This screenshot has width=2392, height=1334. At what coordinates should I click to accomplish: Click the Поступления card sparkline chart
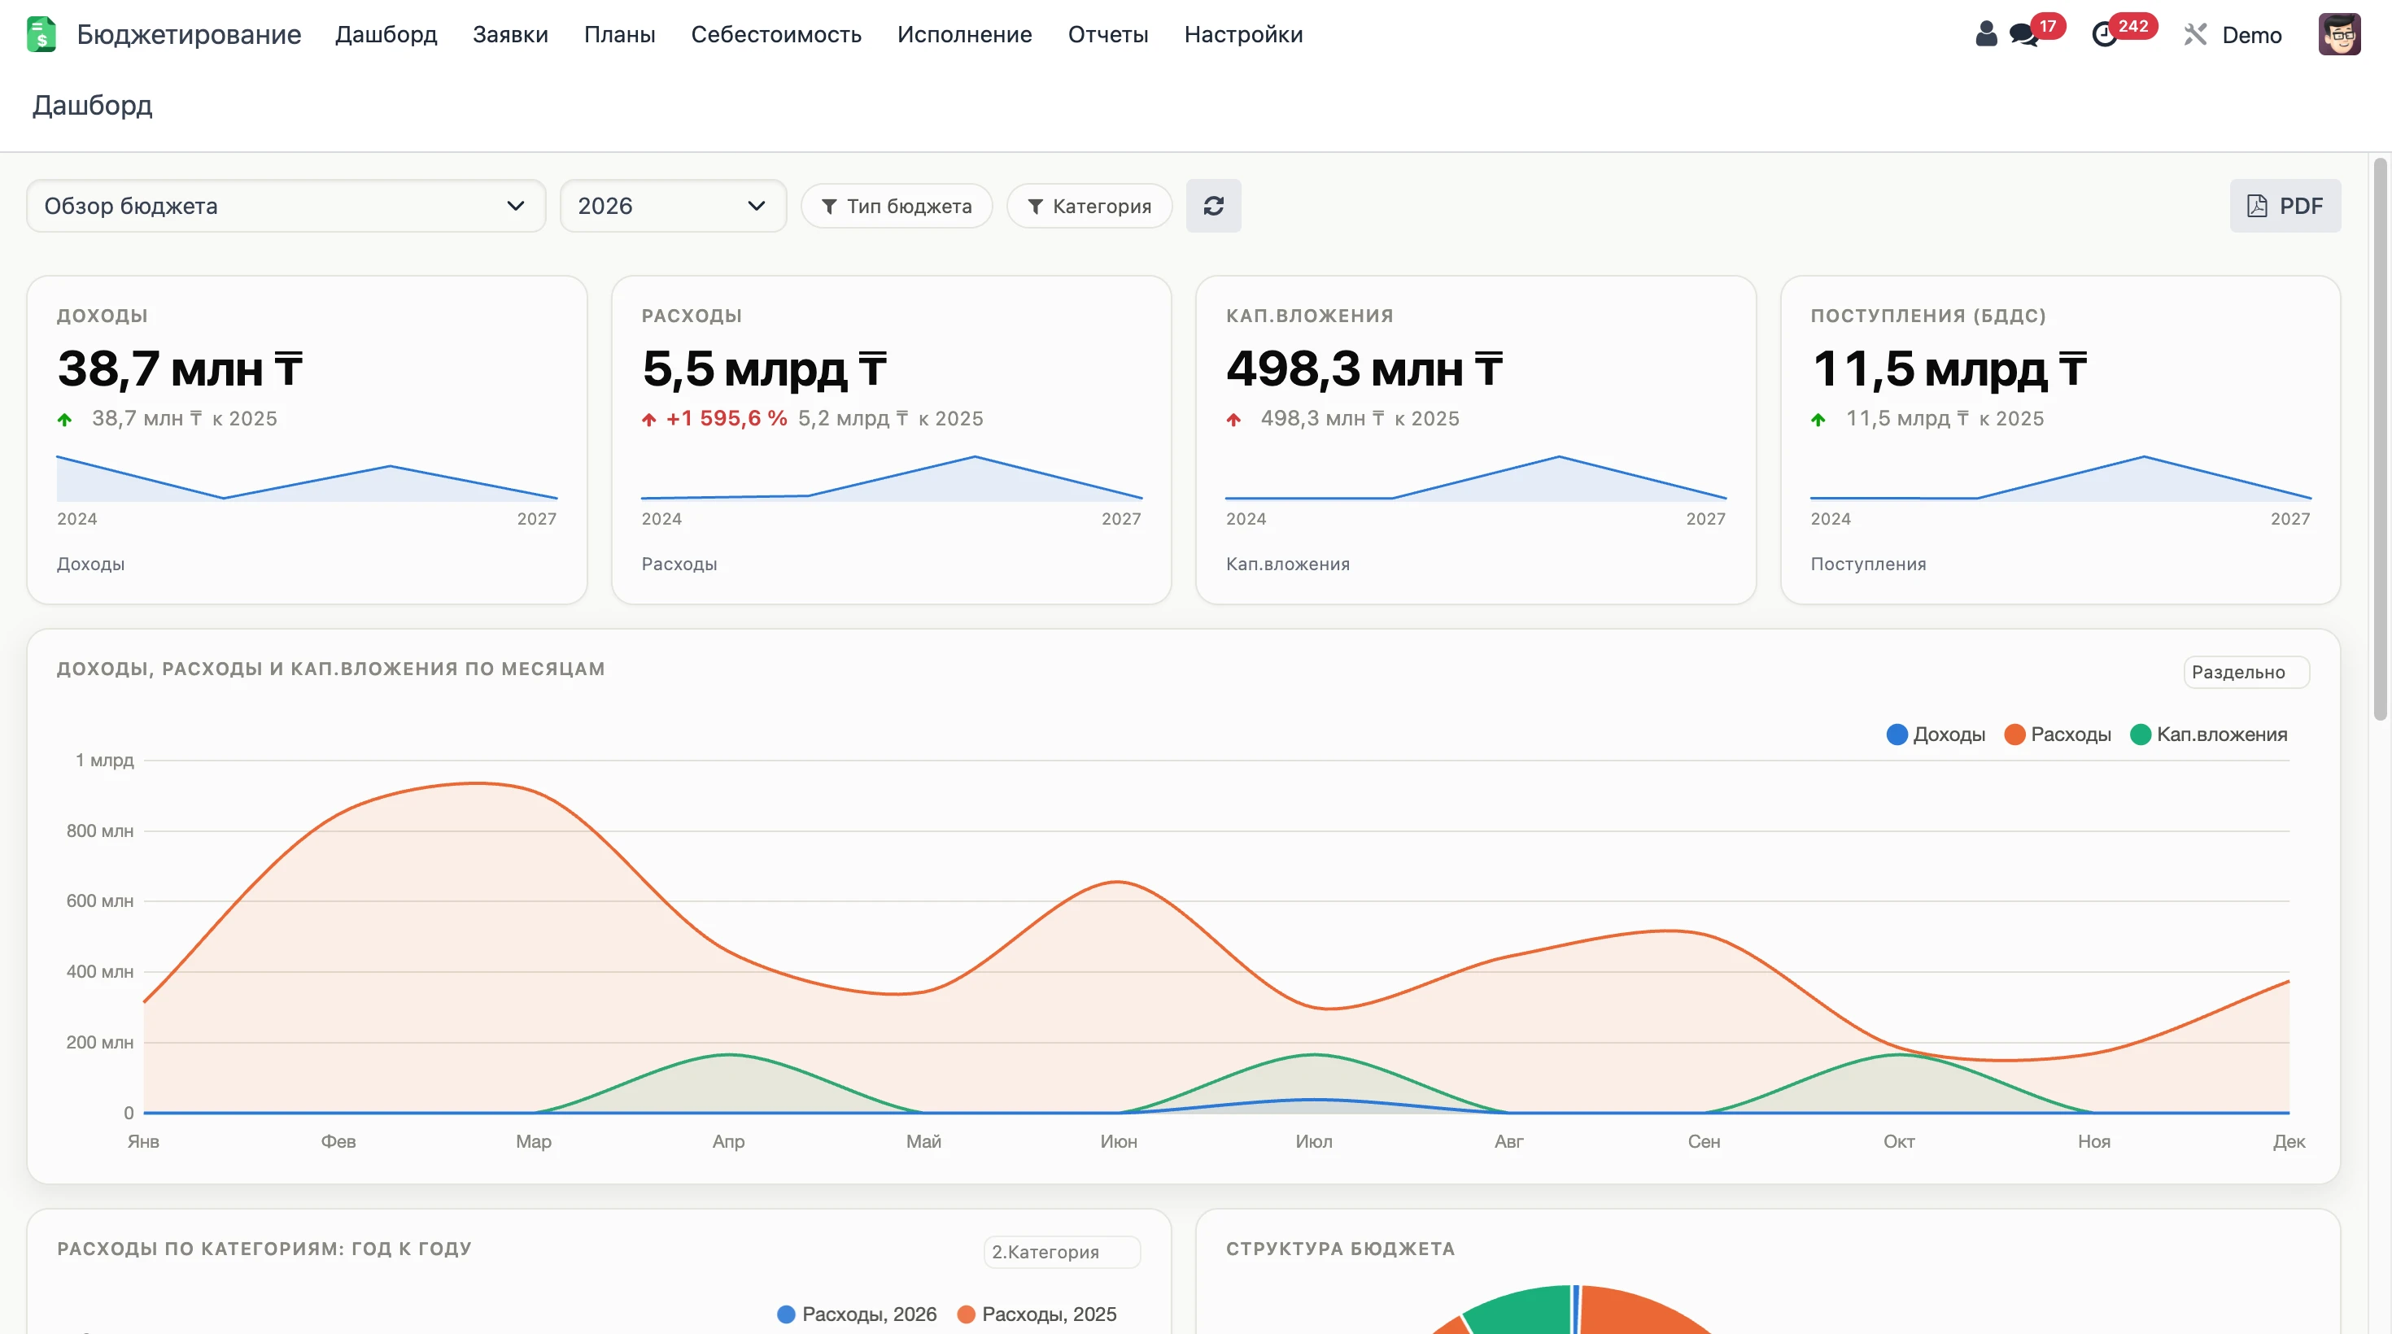[x=2059, y=477]
